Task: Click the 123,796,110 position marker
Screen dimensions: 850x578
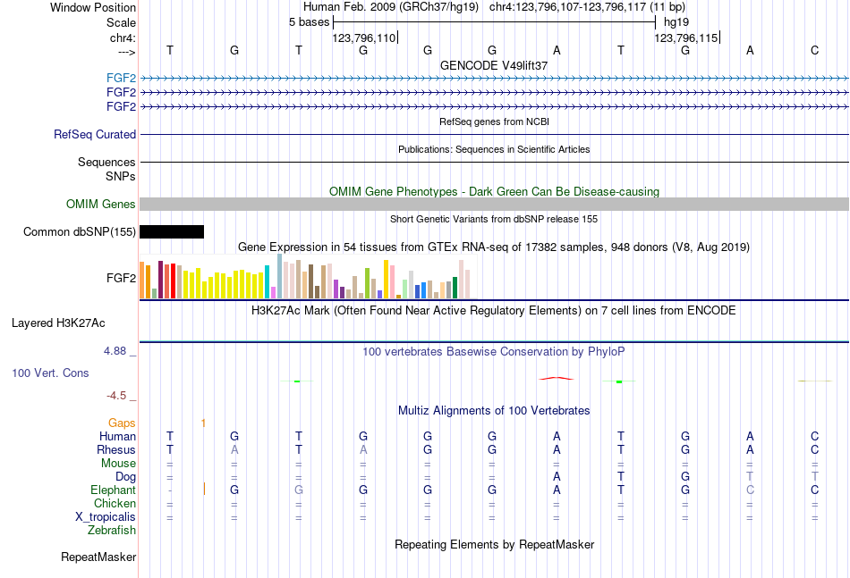Action: [x=364, y=38]
